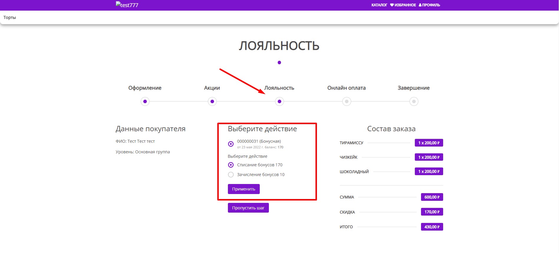
Task: Open the Каталог menu item
Action: point(379,5)
